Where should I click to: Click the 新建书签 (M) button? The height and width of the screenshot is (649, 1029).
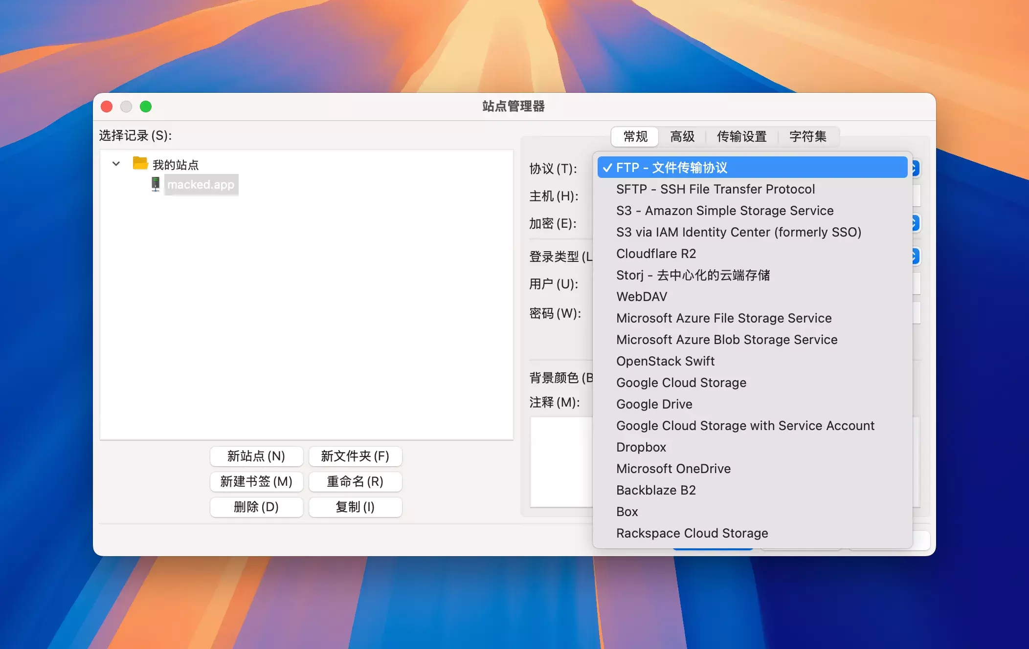tap(256, 481)
